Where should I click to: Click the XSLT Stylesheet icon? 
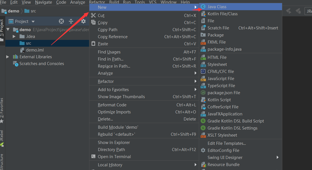coord(203,135)
